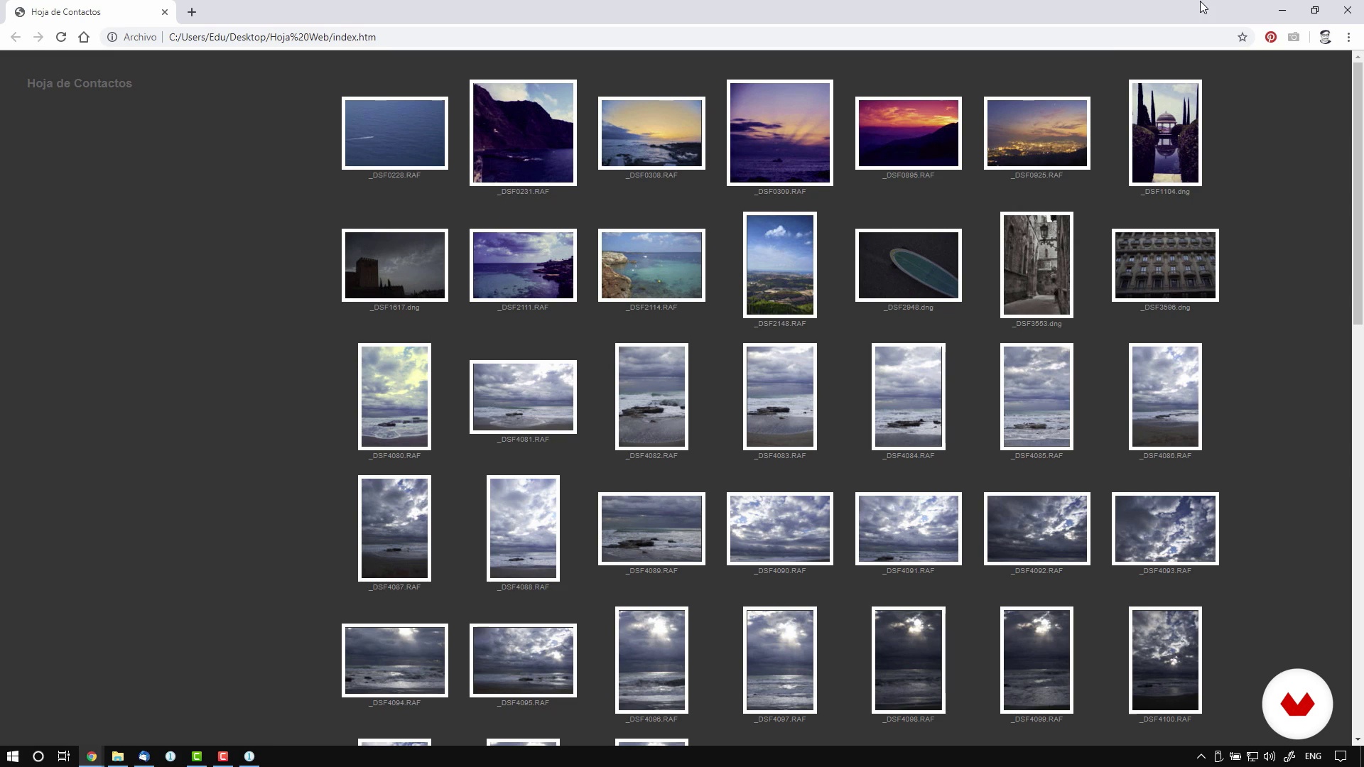Change ENG input language

pyautogui.click(x=1313, y=756)
